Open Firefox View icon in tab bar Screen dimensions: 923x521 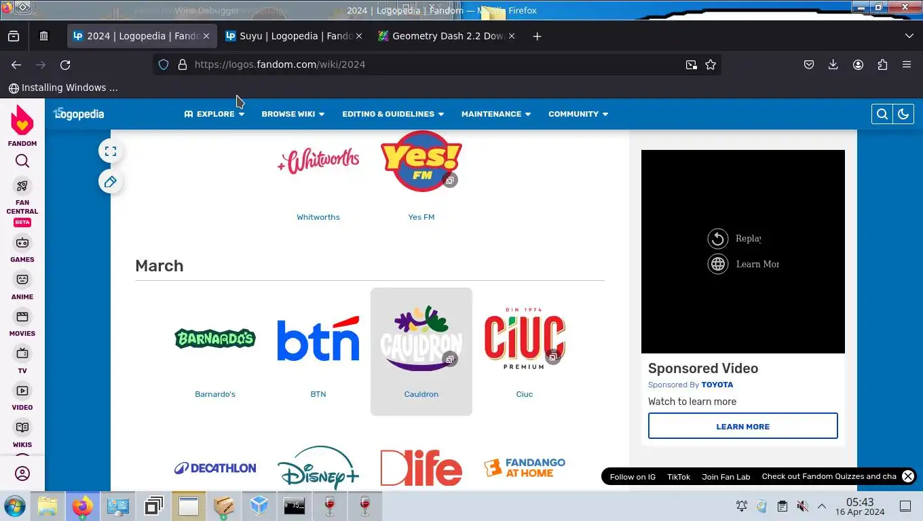(14, 36)
